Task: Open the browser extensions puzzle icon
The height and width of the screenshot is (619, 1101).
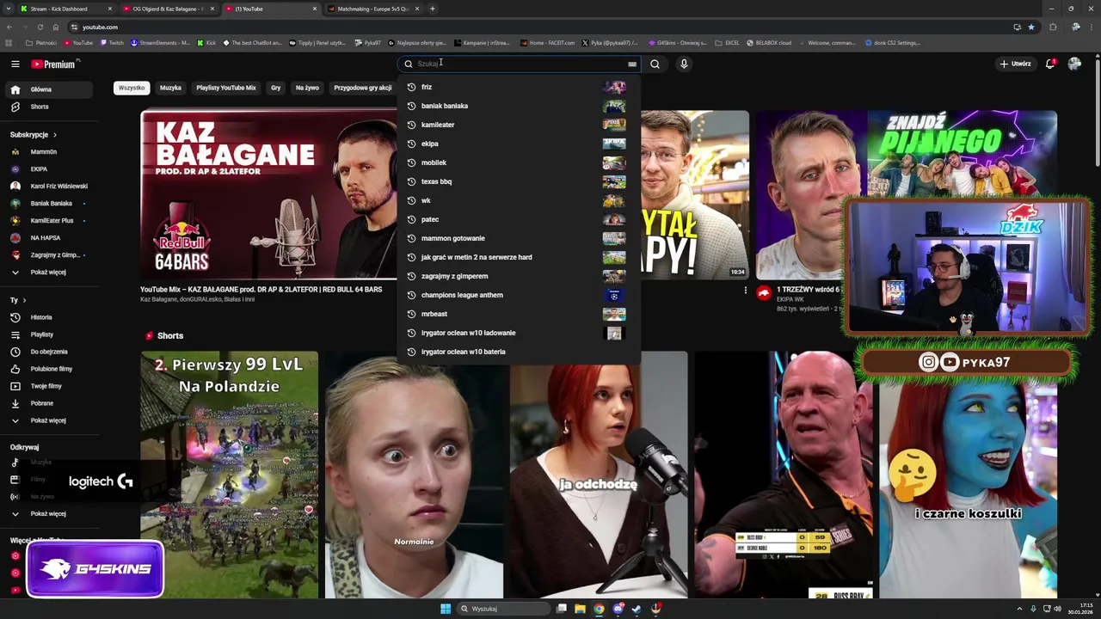Action: (x=1053, y=27)
